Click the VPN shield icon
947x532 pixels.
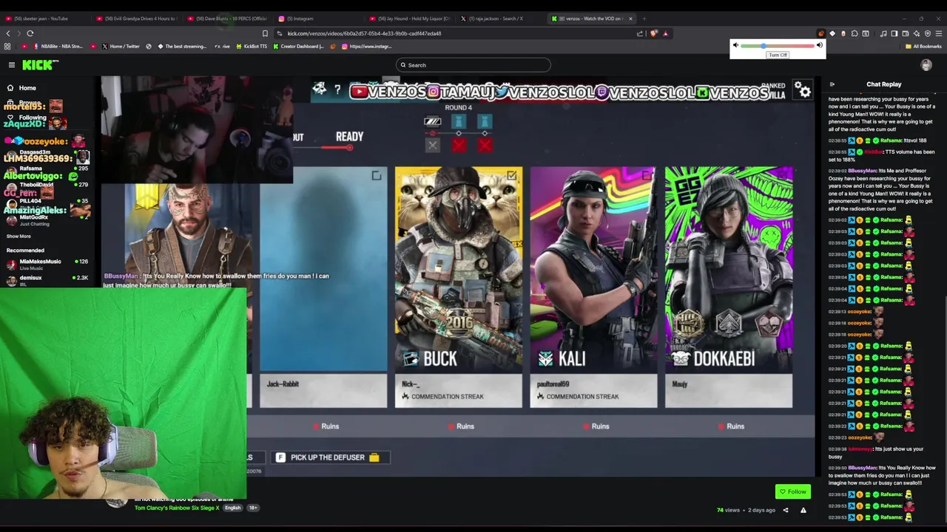point(928,33)
